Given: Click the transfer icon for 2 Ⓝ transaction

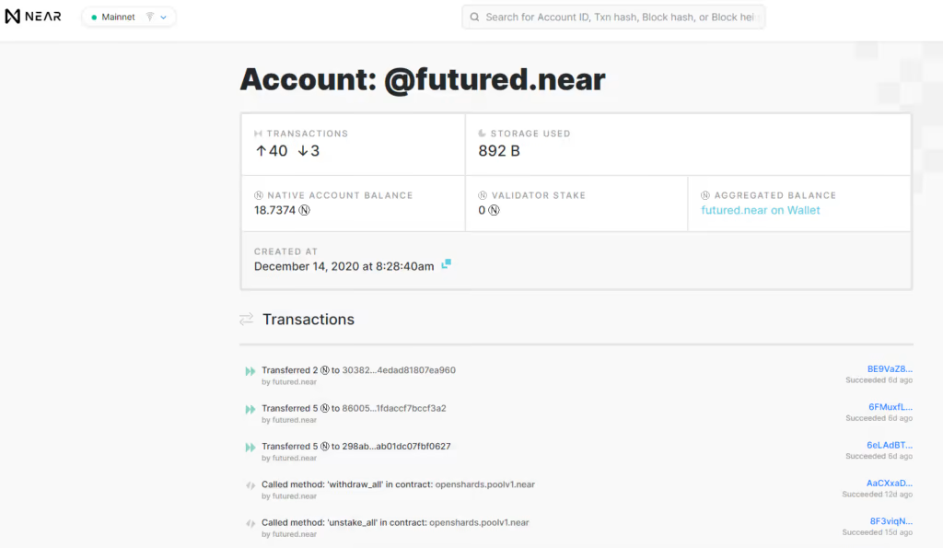Looking at the screenshot, I should click(x=250, y=371).
